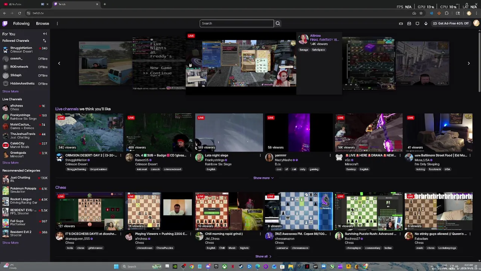Open Rocket League recommended category
Viewport: 481px width, 271px height.
25,201
